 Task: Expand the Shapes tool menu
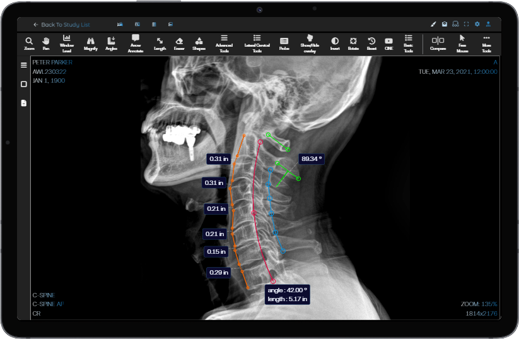(x=199, y=43)
